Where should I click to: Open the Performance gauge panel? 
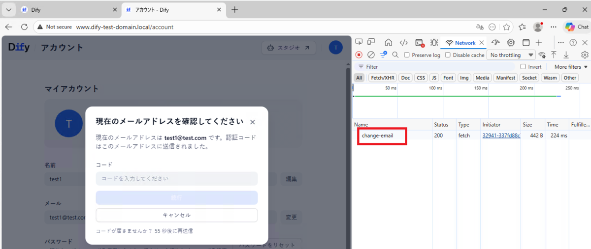point(496,43)
